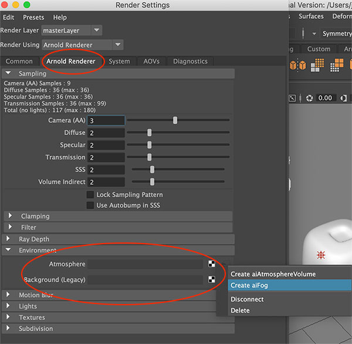Collapse the Sampling section
Screen dimensions: 352x344
point(118,73)
